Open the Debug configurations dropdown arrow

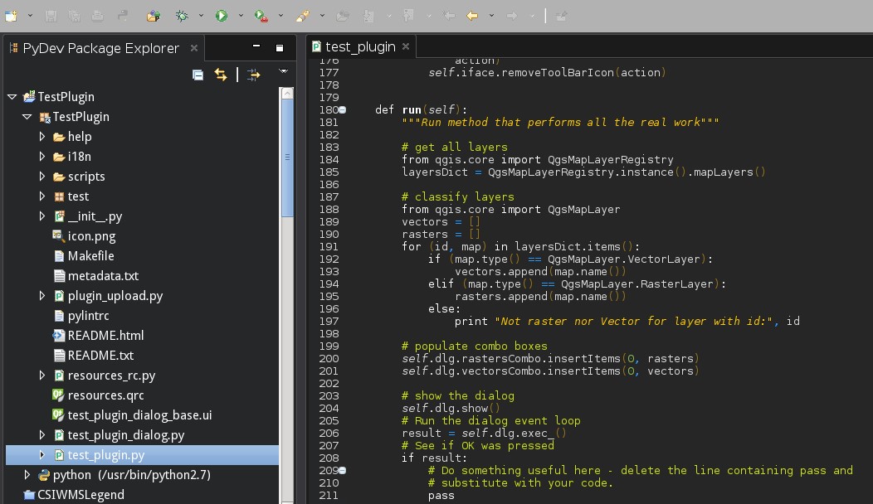(x=201, y=16)
